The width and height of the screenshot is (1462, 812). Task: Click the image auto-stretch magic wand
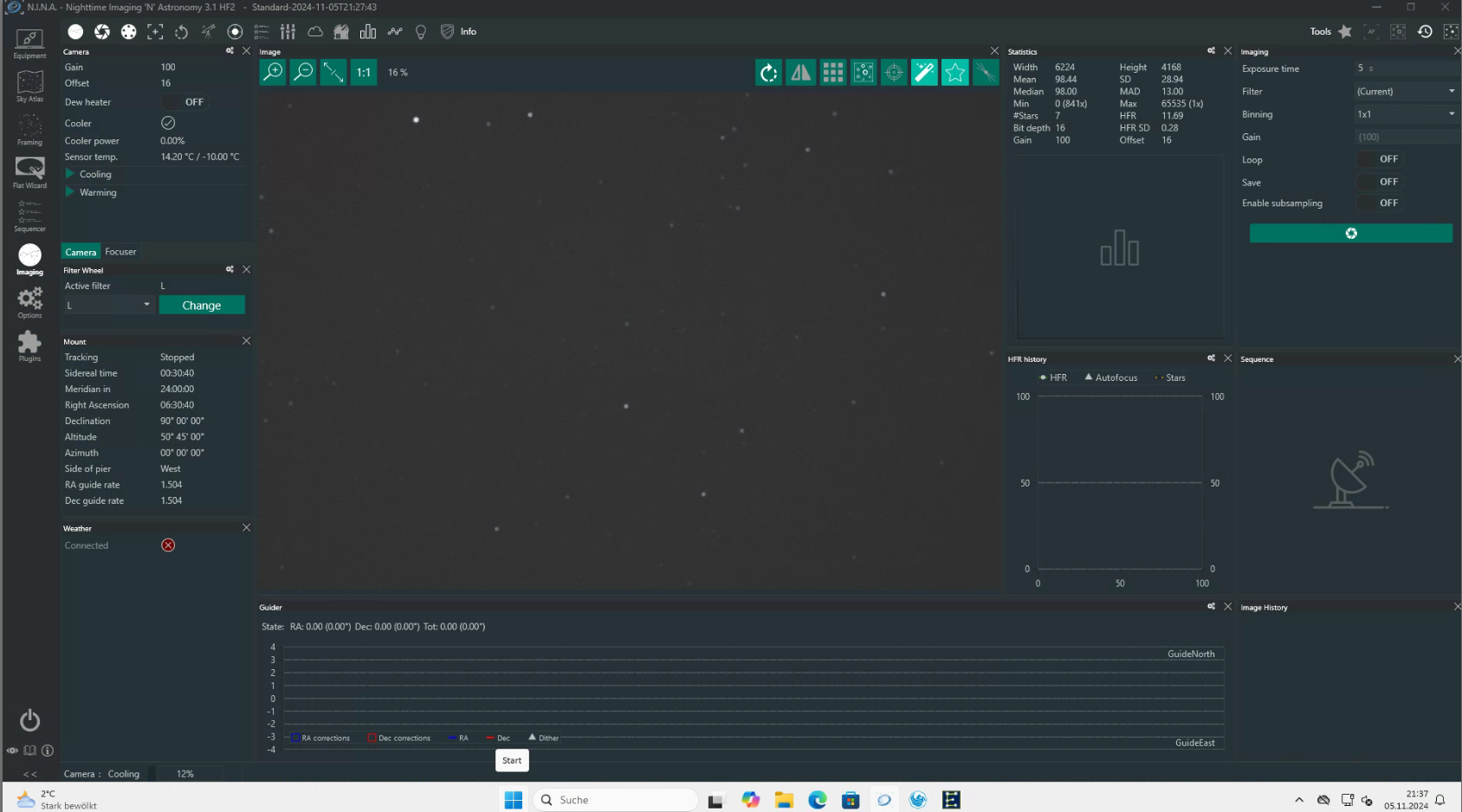[924, 72]
